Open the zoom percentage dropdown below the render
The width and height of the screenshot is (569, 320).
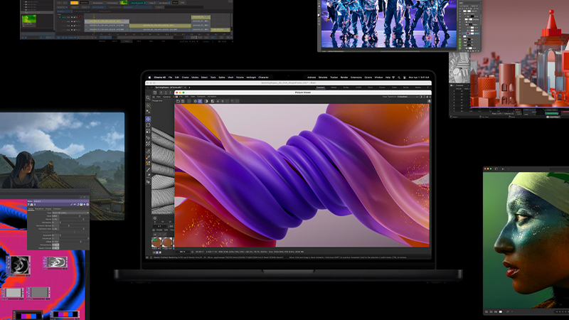(183, 252)
